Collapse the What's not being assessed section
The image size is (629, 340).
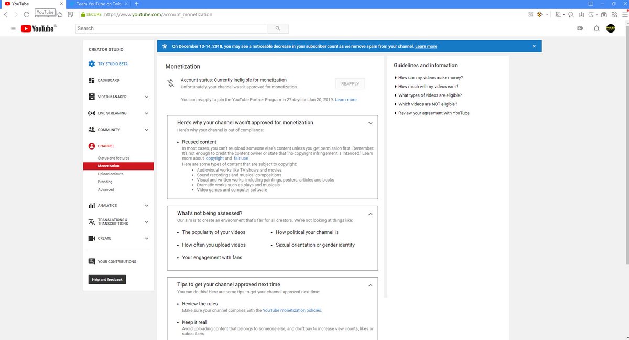(371, 214)
